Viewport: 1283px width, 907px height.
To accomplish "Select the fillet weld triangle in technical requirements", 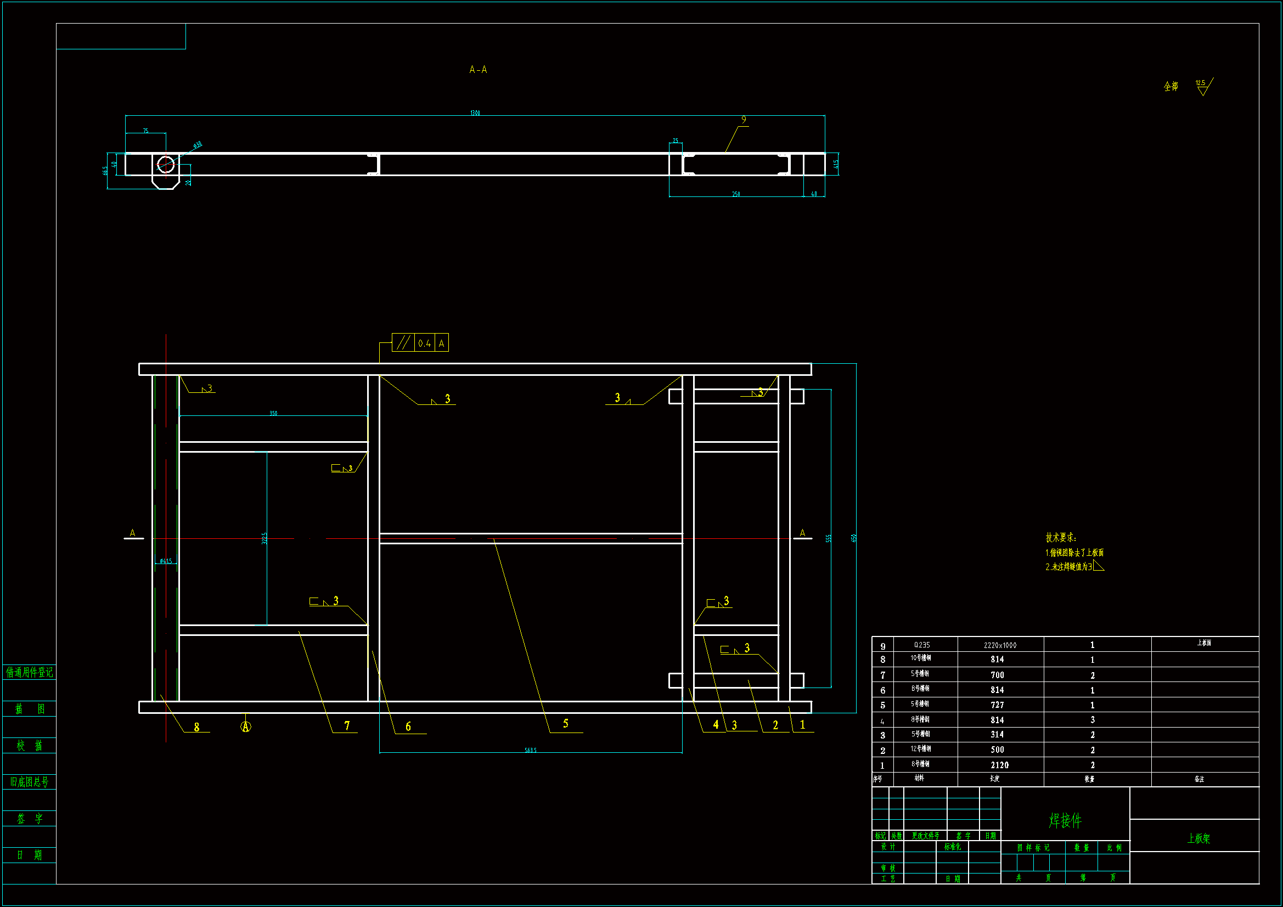I will (1098, 566).
